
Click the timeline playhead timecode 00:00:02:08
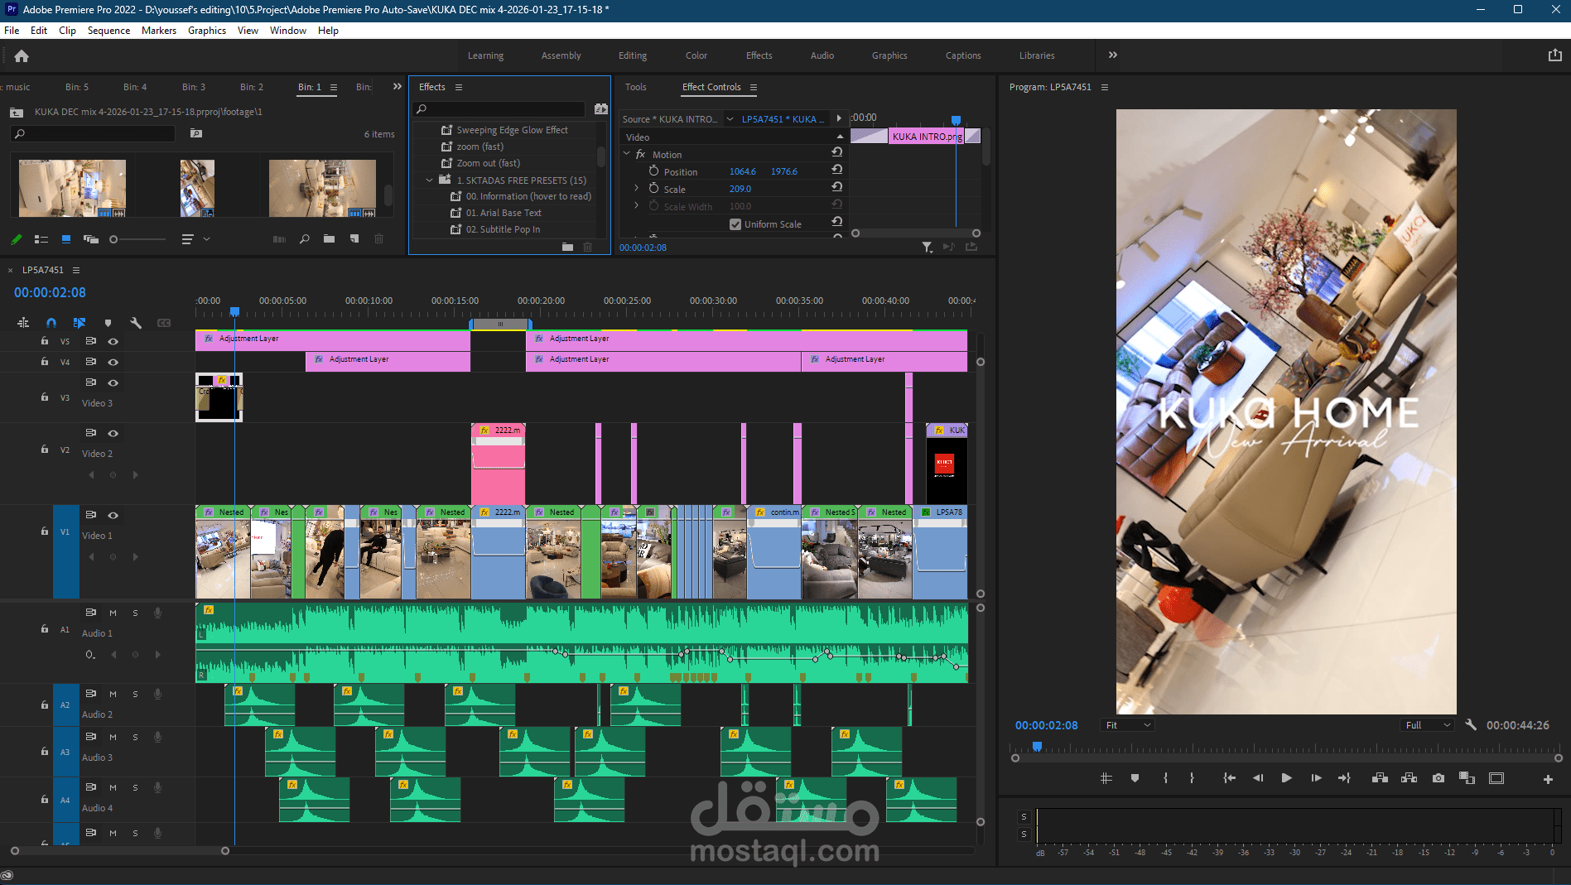coord(50,292)
